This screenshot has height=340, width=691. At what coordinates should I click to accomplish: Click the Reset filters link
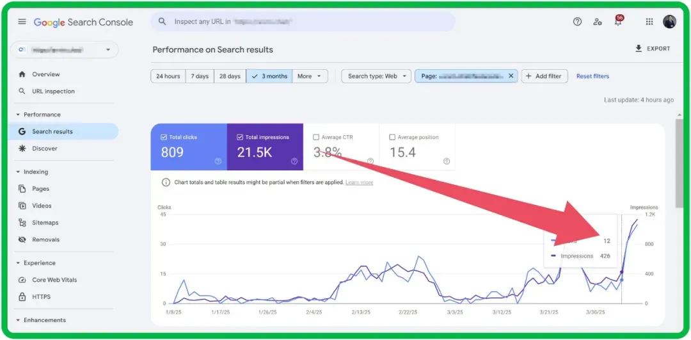click(x=592, y=76)
